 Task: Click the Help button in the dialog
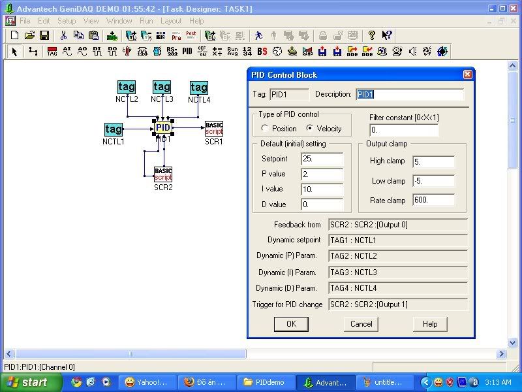[x=430, y=324]
